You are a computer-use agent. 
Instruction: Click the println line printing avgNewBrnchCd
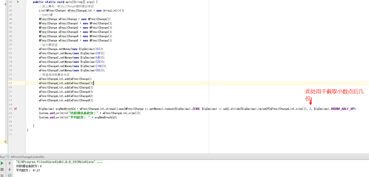78,117
